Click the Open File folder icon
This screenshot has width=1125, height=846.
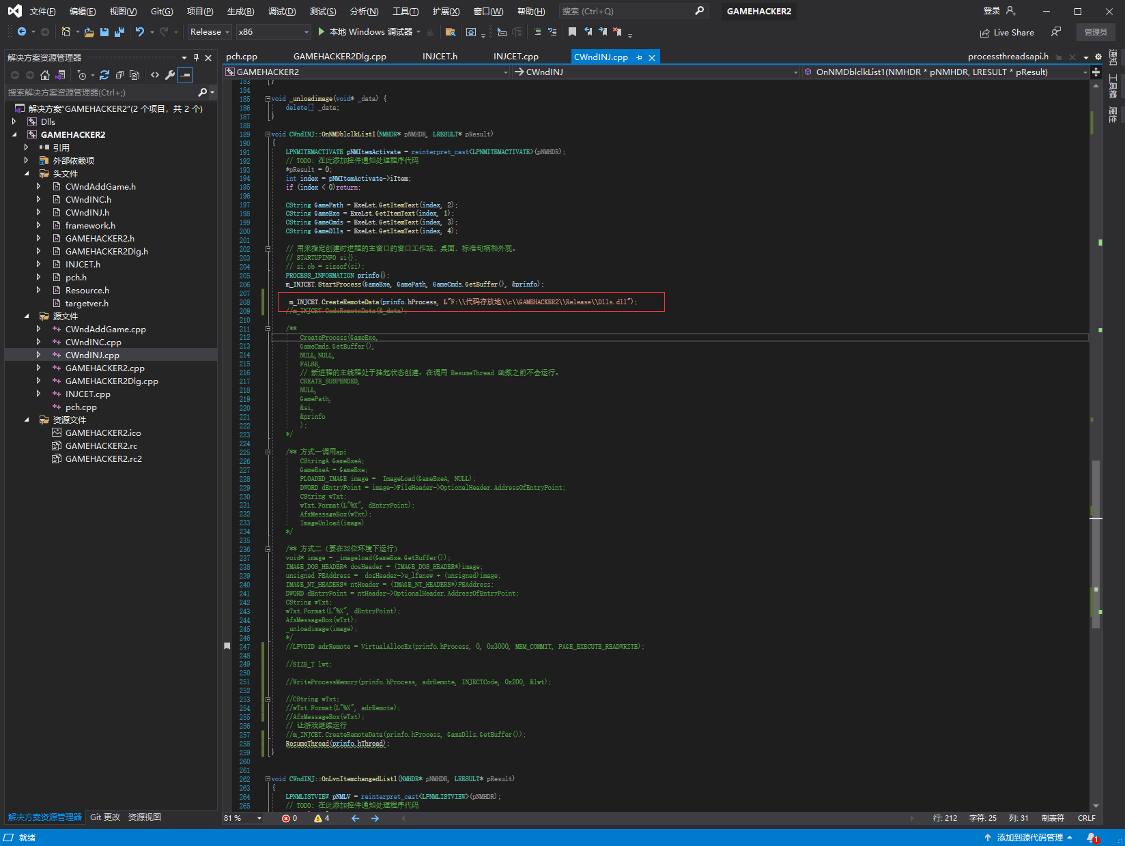pos(89,31)
